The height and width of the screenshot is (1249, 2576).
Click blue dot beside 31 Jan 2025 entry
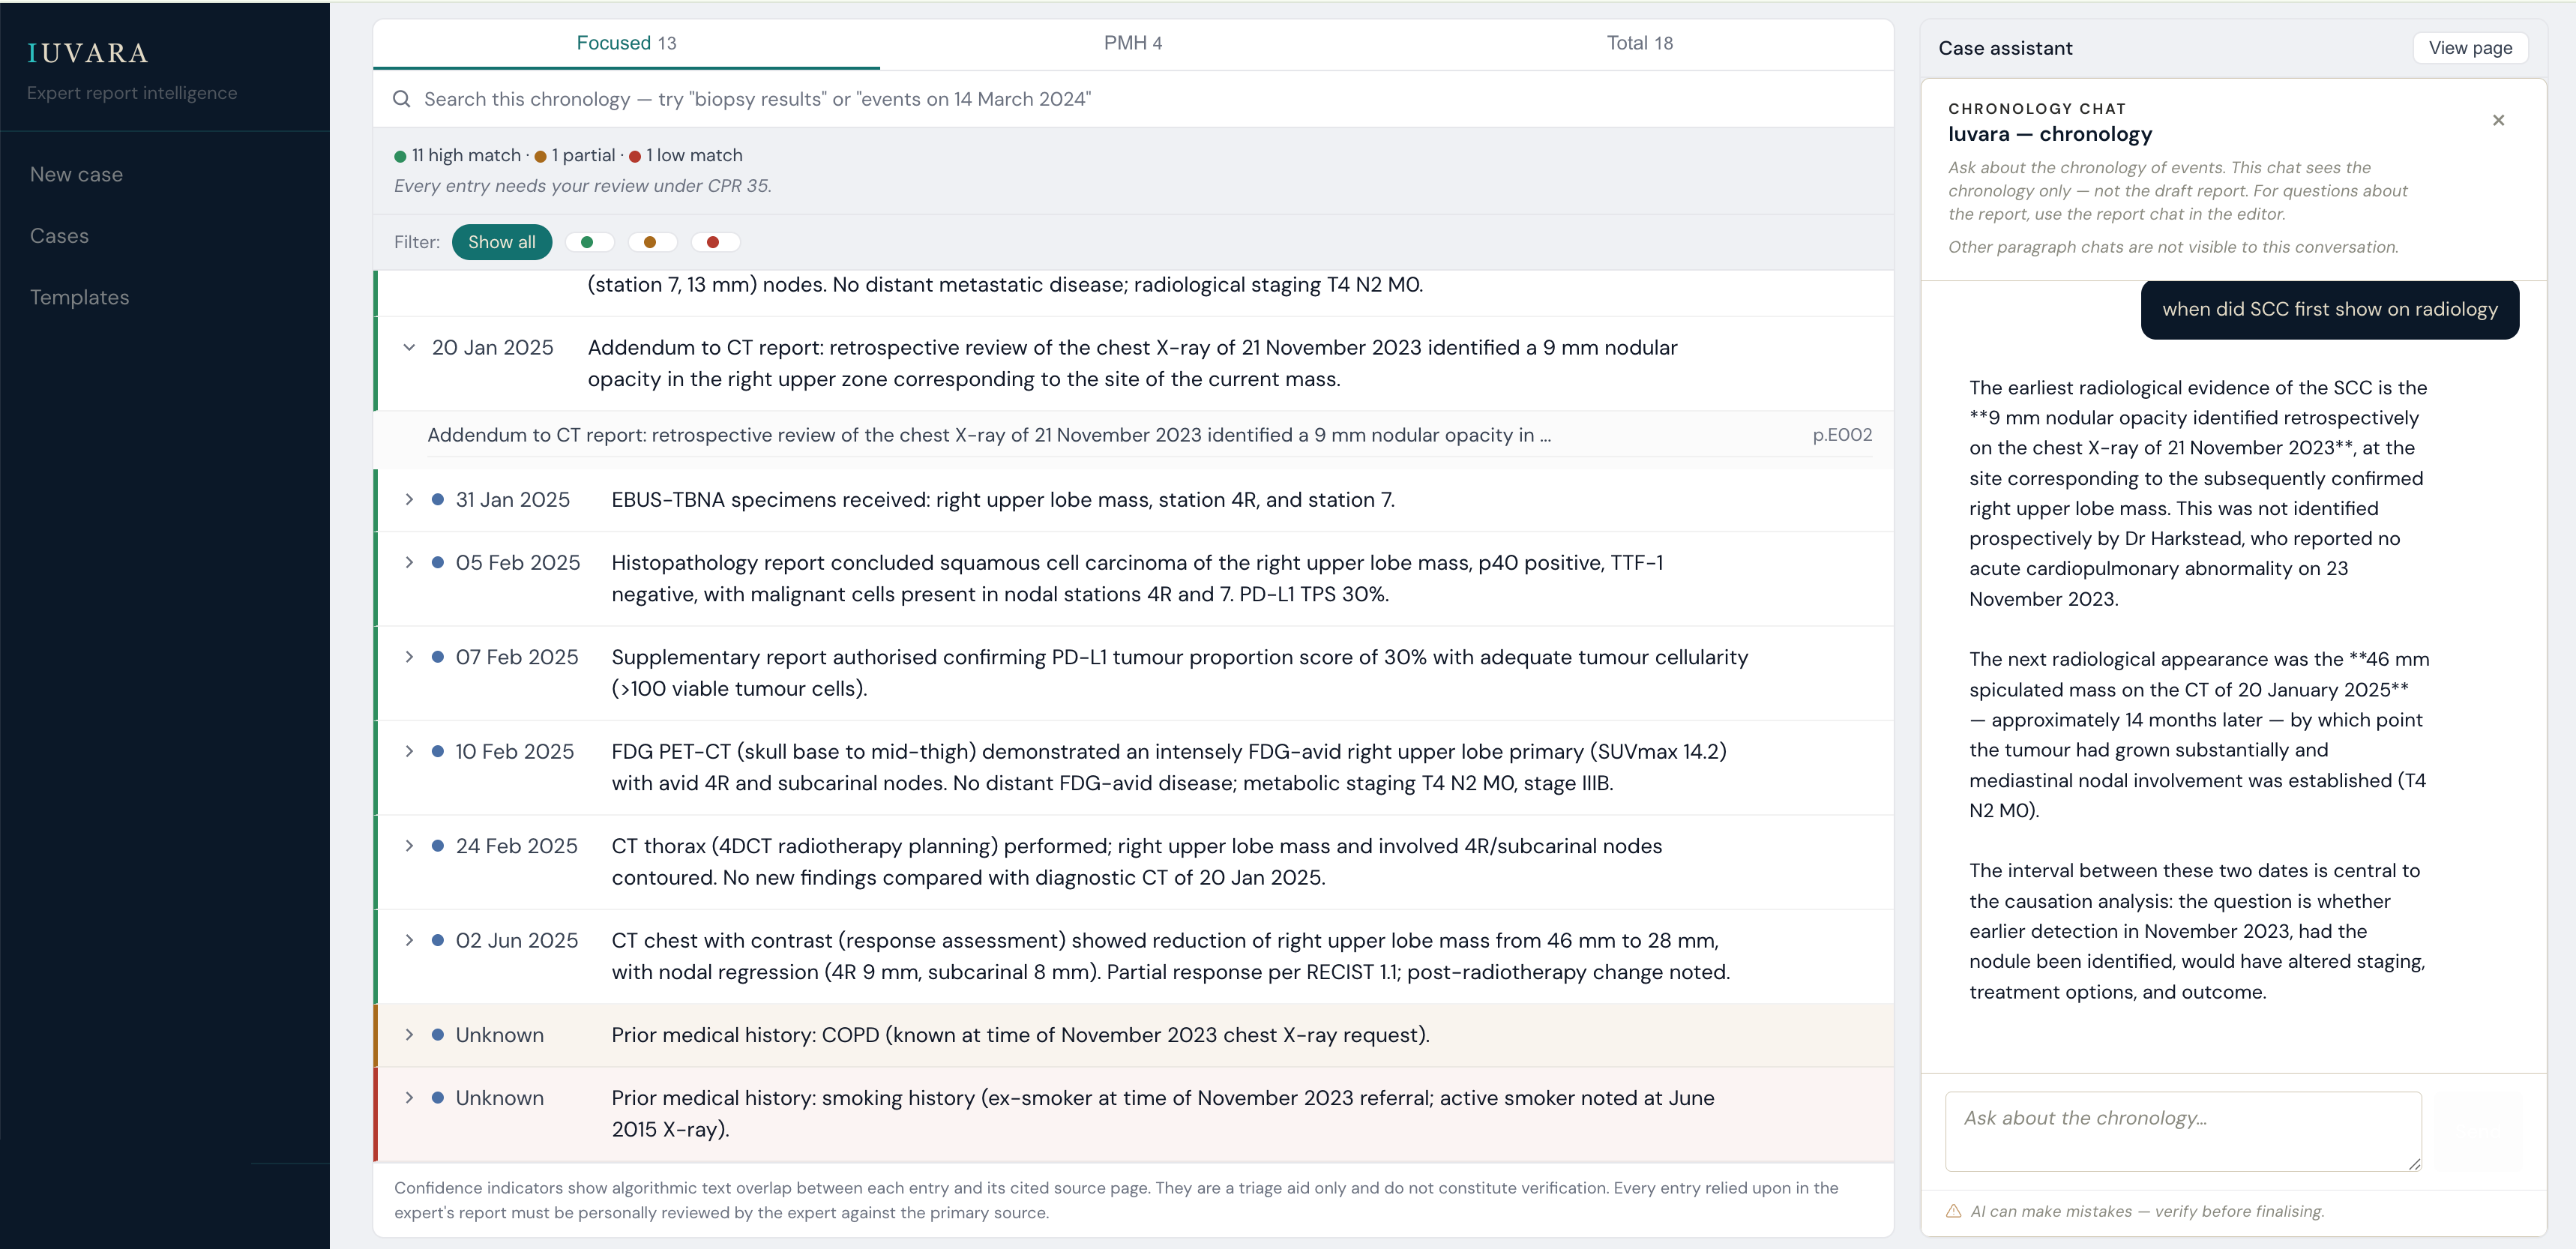pos(438,499)
